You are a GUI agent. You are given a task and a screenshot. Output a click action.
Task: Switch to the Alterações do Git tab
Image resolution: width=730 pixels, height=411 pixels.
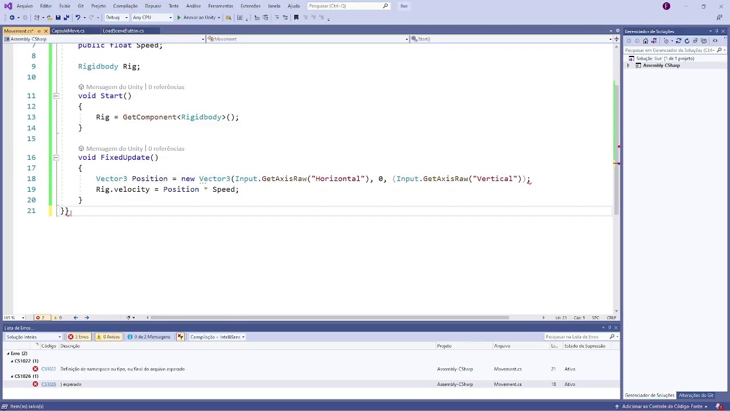pyautogui.click(x=696, y=396)
